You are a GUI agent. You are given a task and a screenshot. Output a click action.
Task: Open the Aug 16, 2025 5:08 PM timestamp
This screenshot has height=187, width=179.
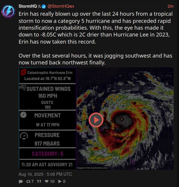click(45, 174)
